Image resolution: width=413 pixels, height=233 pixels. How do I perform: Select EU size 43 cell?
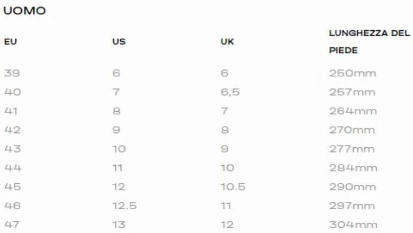pyautogui.click(x=12, y=149)
